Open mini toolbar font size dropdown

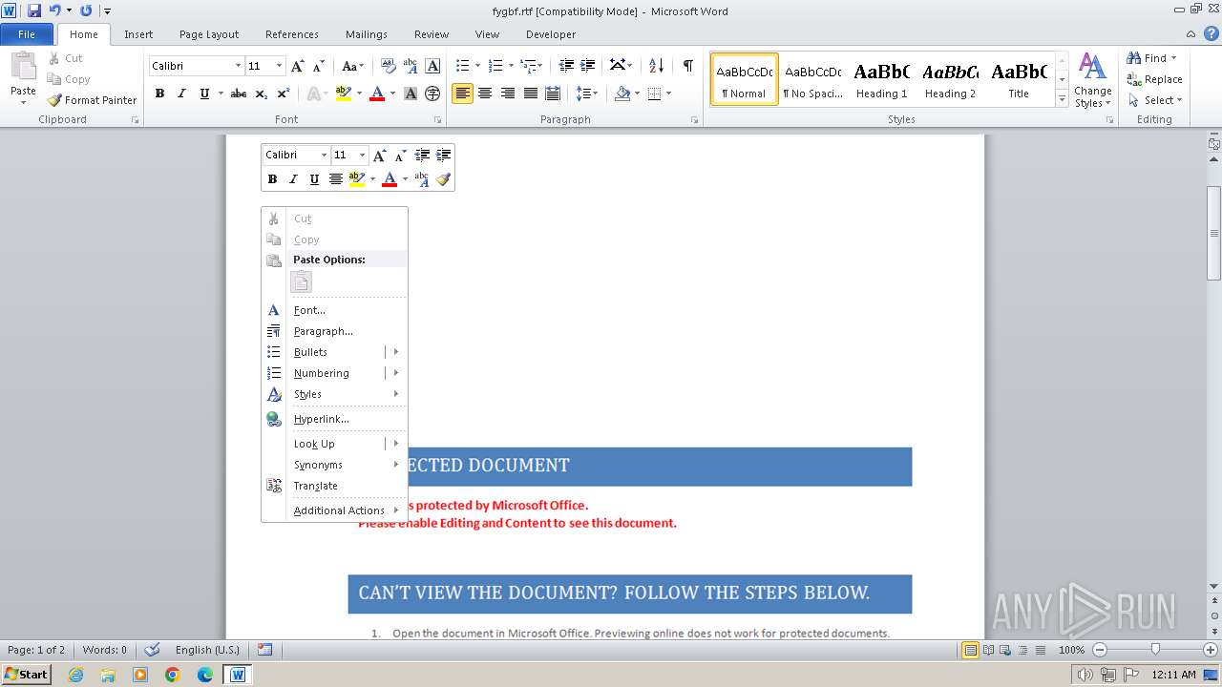click(x=362, y=155)
